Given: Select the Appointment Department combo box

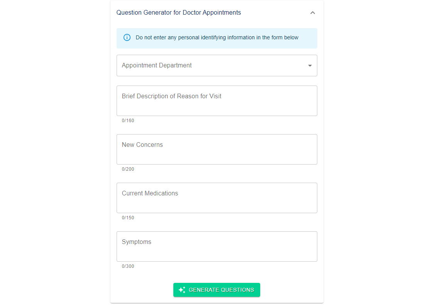Looking at the screenshot, I should (x=217, y=66).
